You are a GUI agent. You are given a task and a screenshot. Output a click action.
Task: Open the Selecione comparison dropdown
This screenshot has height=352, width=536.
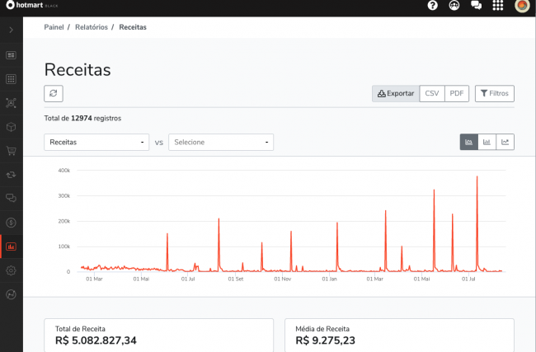click(x=220, y=142)
